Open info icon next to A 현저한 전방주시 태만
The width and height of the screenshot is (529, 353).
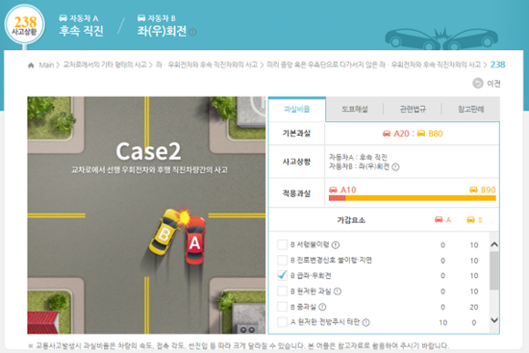366,322
